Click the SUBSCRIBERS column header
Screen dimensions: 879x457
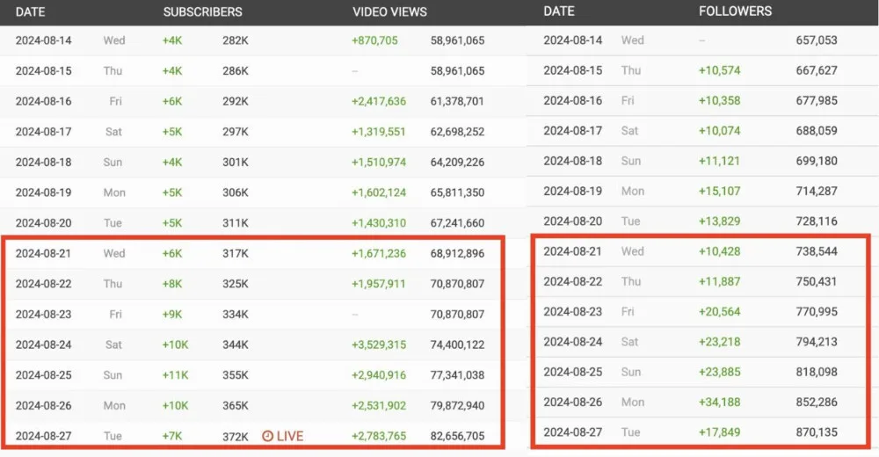click(202, 12)
